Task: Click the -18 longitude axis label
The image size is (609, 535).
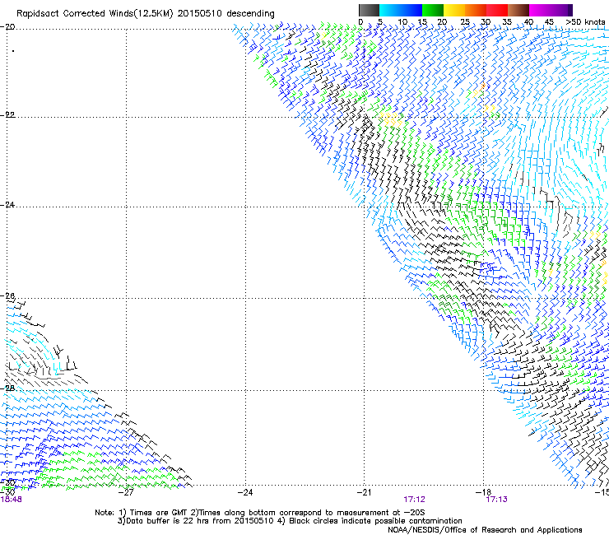Action: (483, 492)
